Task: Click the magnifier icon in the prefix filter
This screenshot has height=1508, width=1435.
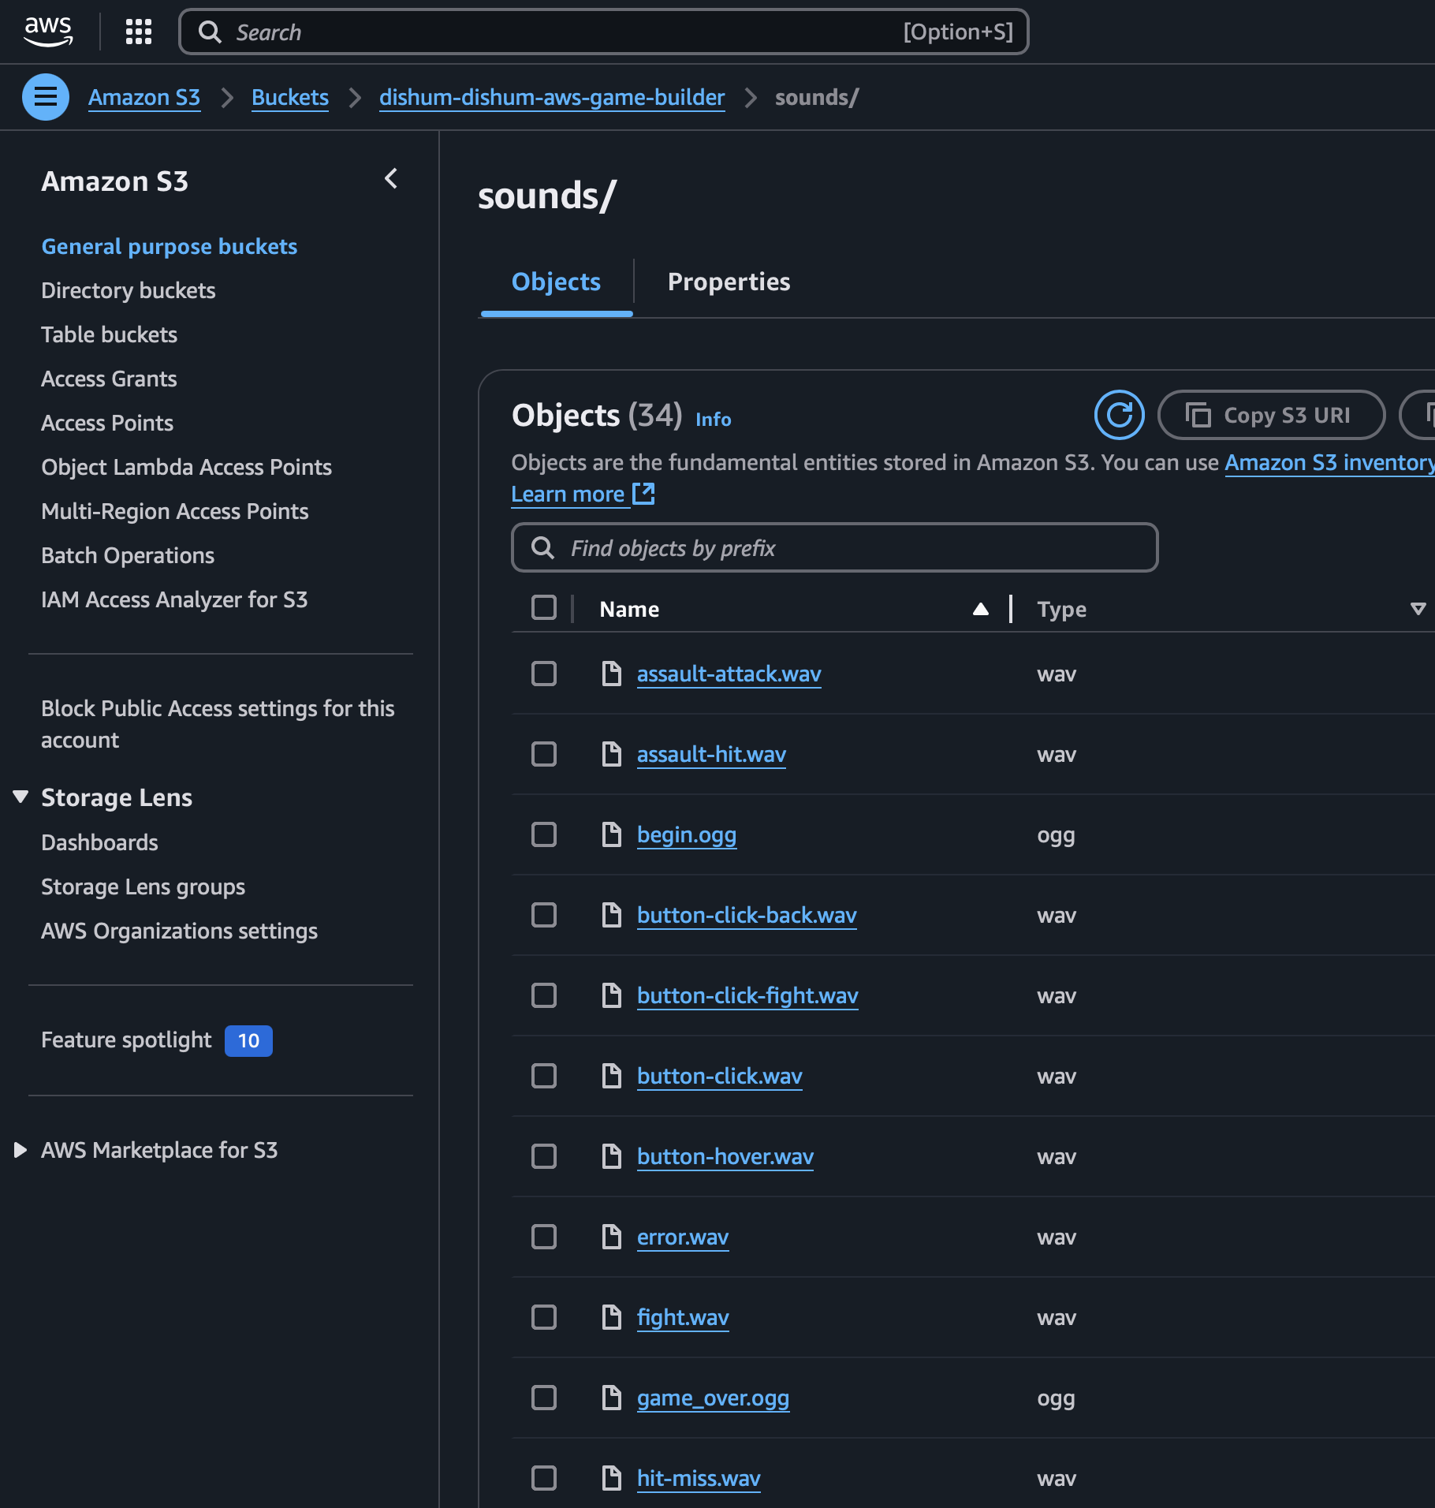Action: pos(542,547)
